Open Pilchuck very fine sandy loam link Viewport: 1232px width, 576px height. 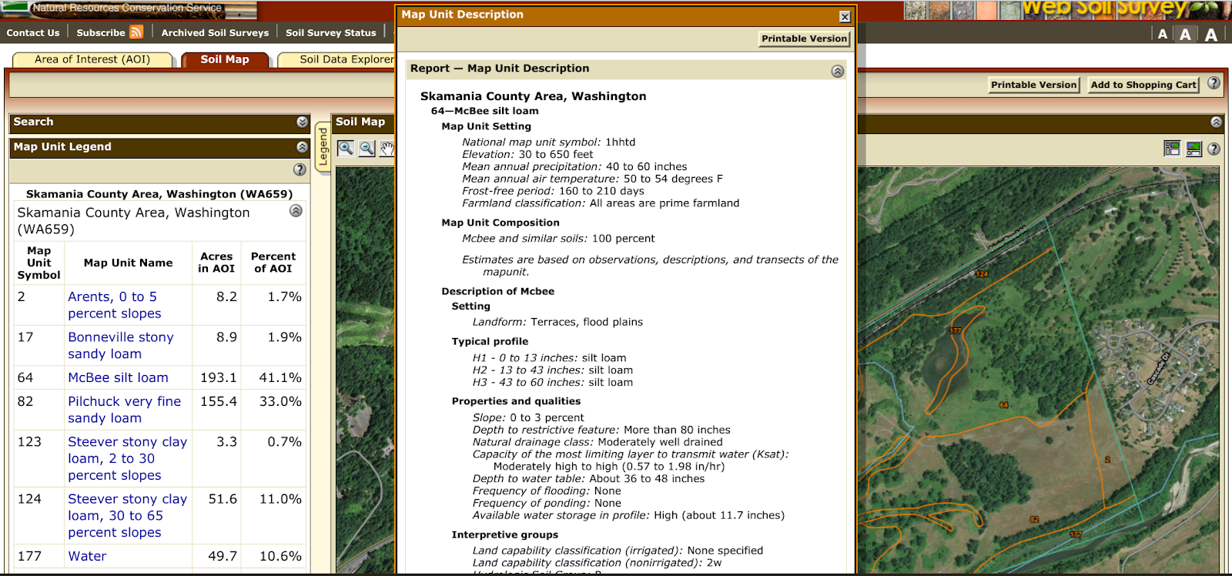pos(124,410)
